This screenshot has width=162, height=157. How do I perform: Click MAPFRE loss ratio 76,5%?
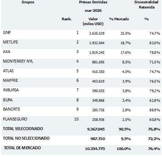pyautogui.click(x=155, y=81)
